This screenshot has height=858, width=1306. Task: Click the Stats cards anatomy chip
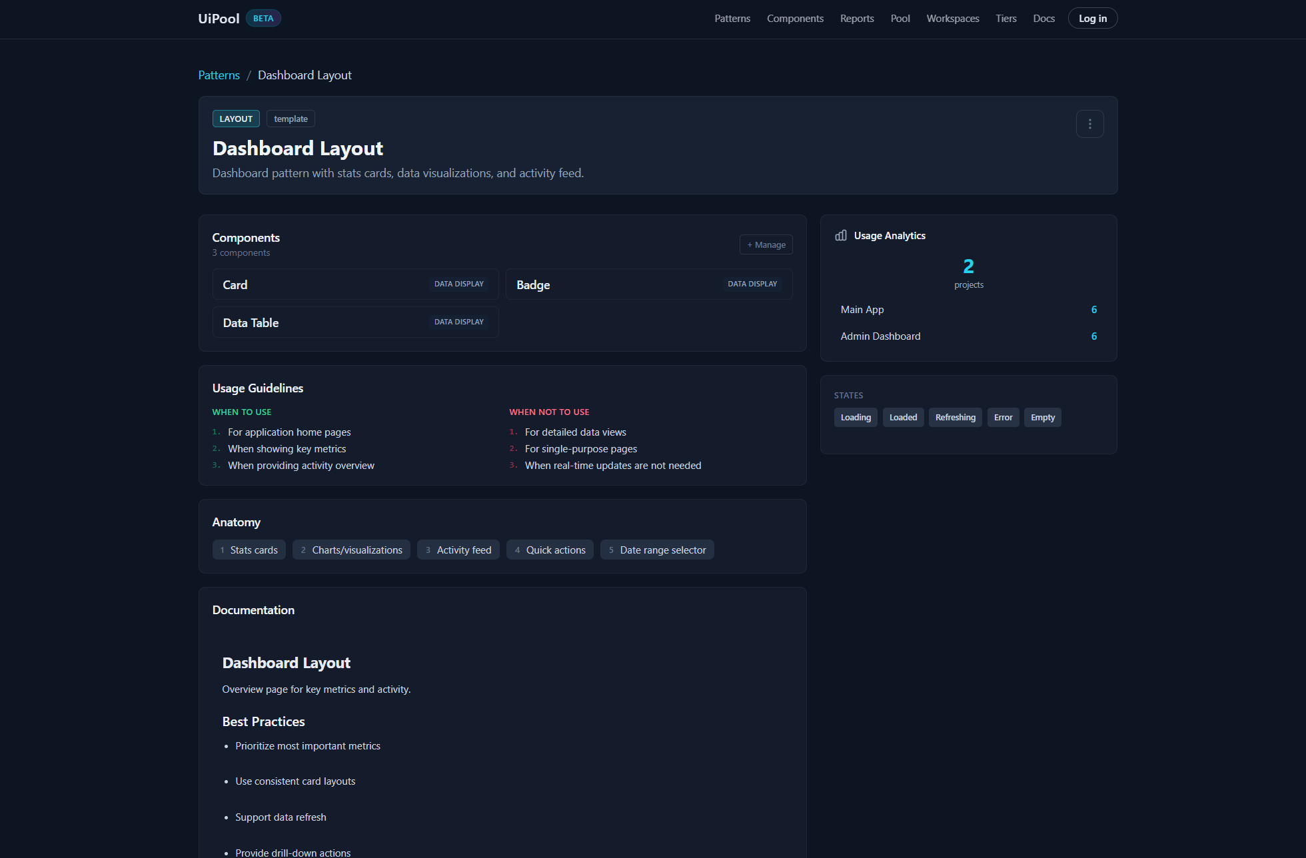coord(249,550)
